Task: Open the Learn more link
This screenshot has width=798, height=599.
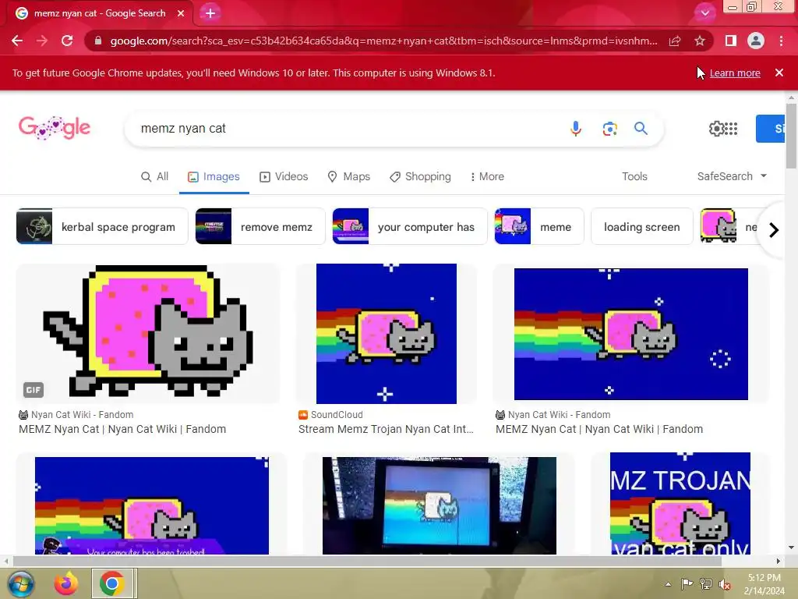Action: tap(735, 73)
